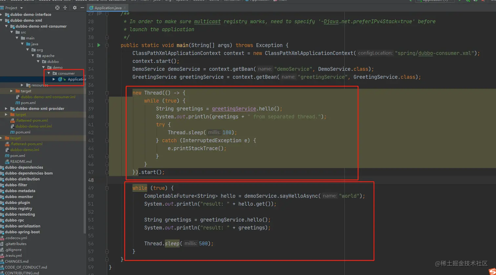Click the dubbo-demo-xml-consumer.iml file icon
Viewport: 496px width, 275px height.
18,97
